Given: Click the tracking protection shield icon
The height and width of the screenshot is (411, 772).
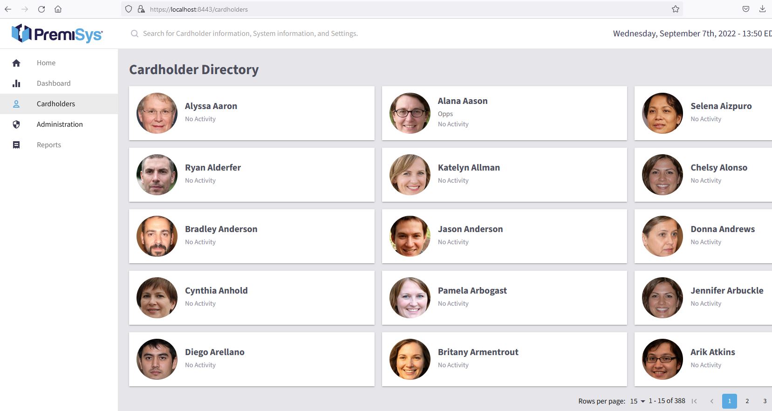Looking at the screenshot, I should (x=129, y=9).
